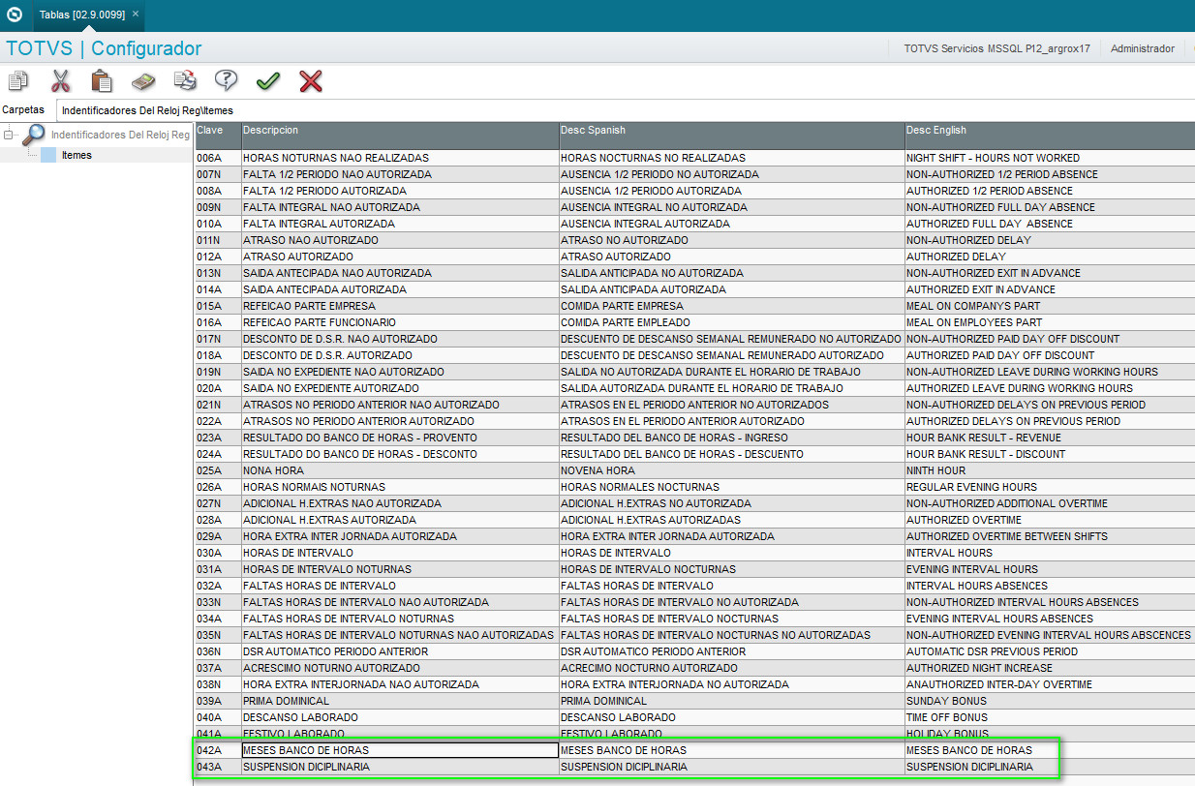Viewport: 1195px width, 786px height.
Task: Select cell HORAS DE INTERVALO NOCTURNAS
Action: coord(732,569)
